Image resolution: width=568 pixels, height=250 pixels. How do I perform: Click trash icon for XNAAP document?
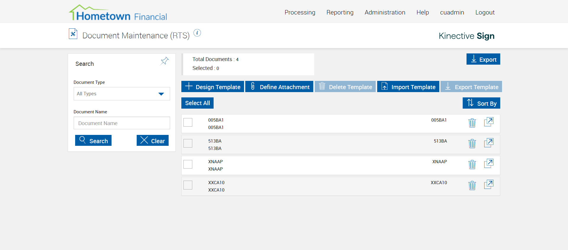tap(472, 164)
